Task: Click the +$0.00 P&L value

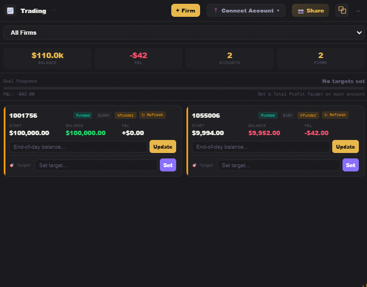Action: [133, 133]
